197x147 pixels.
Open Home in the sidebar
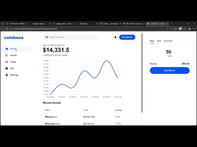[x=19, y=49]
